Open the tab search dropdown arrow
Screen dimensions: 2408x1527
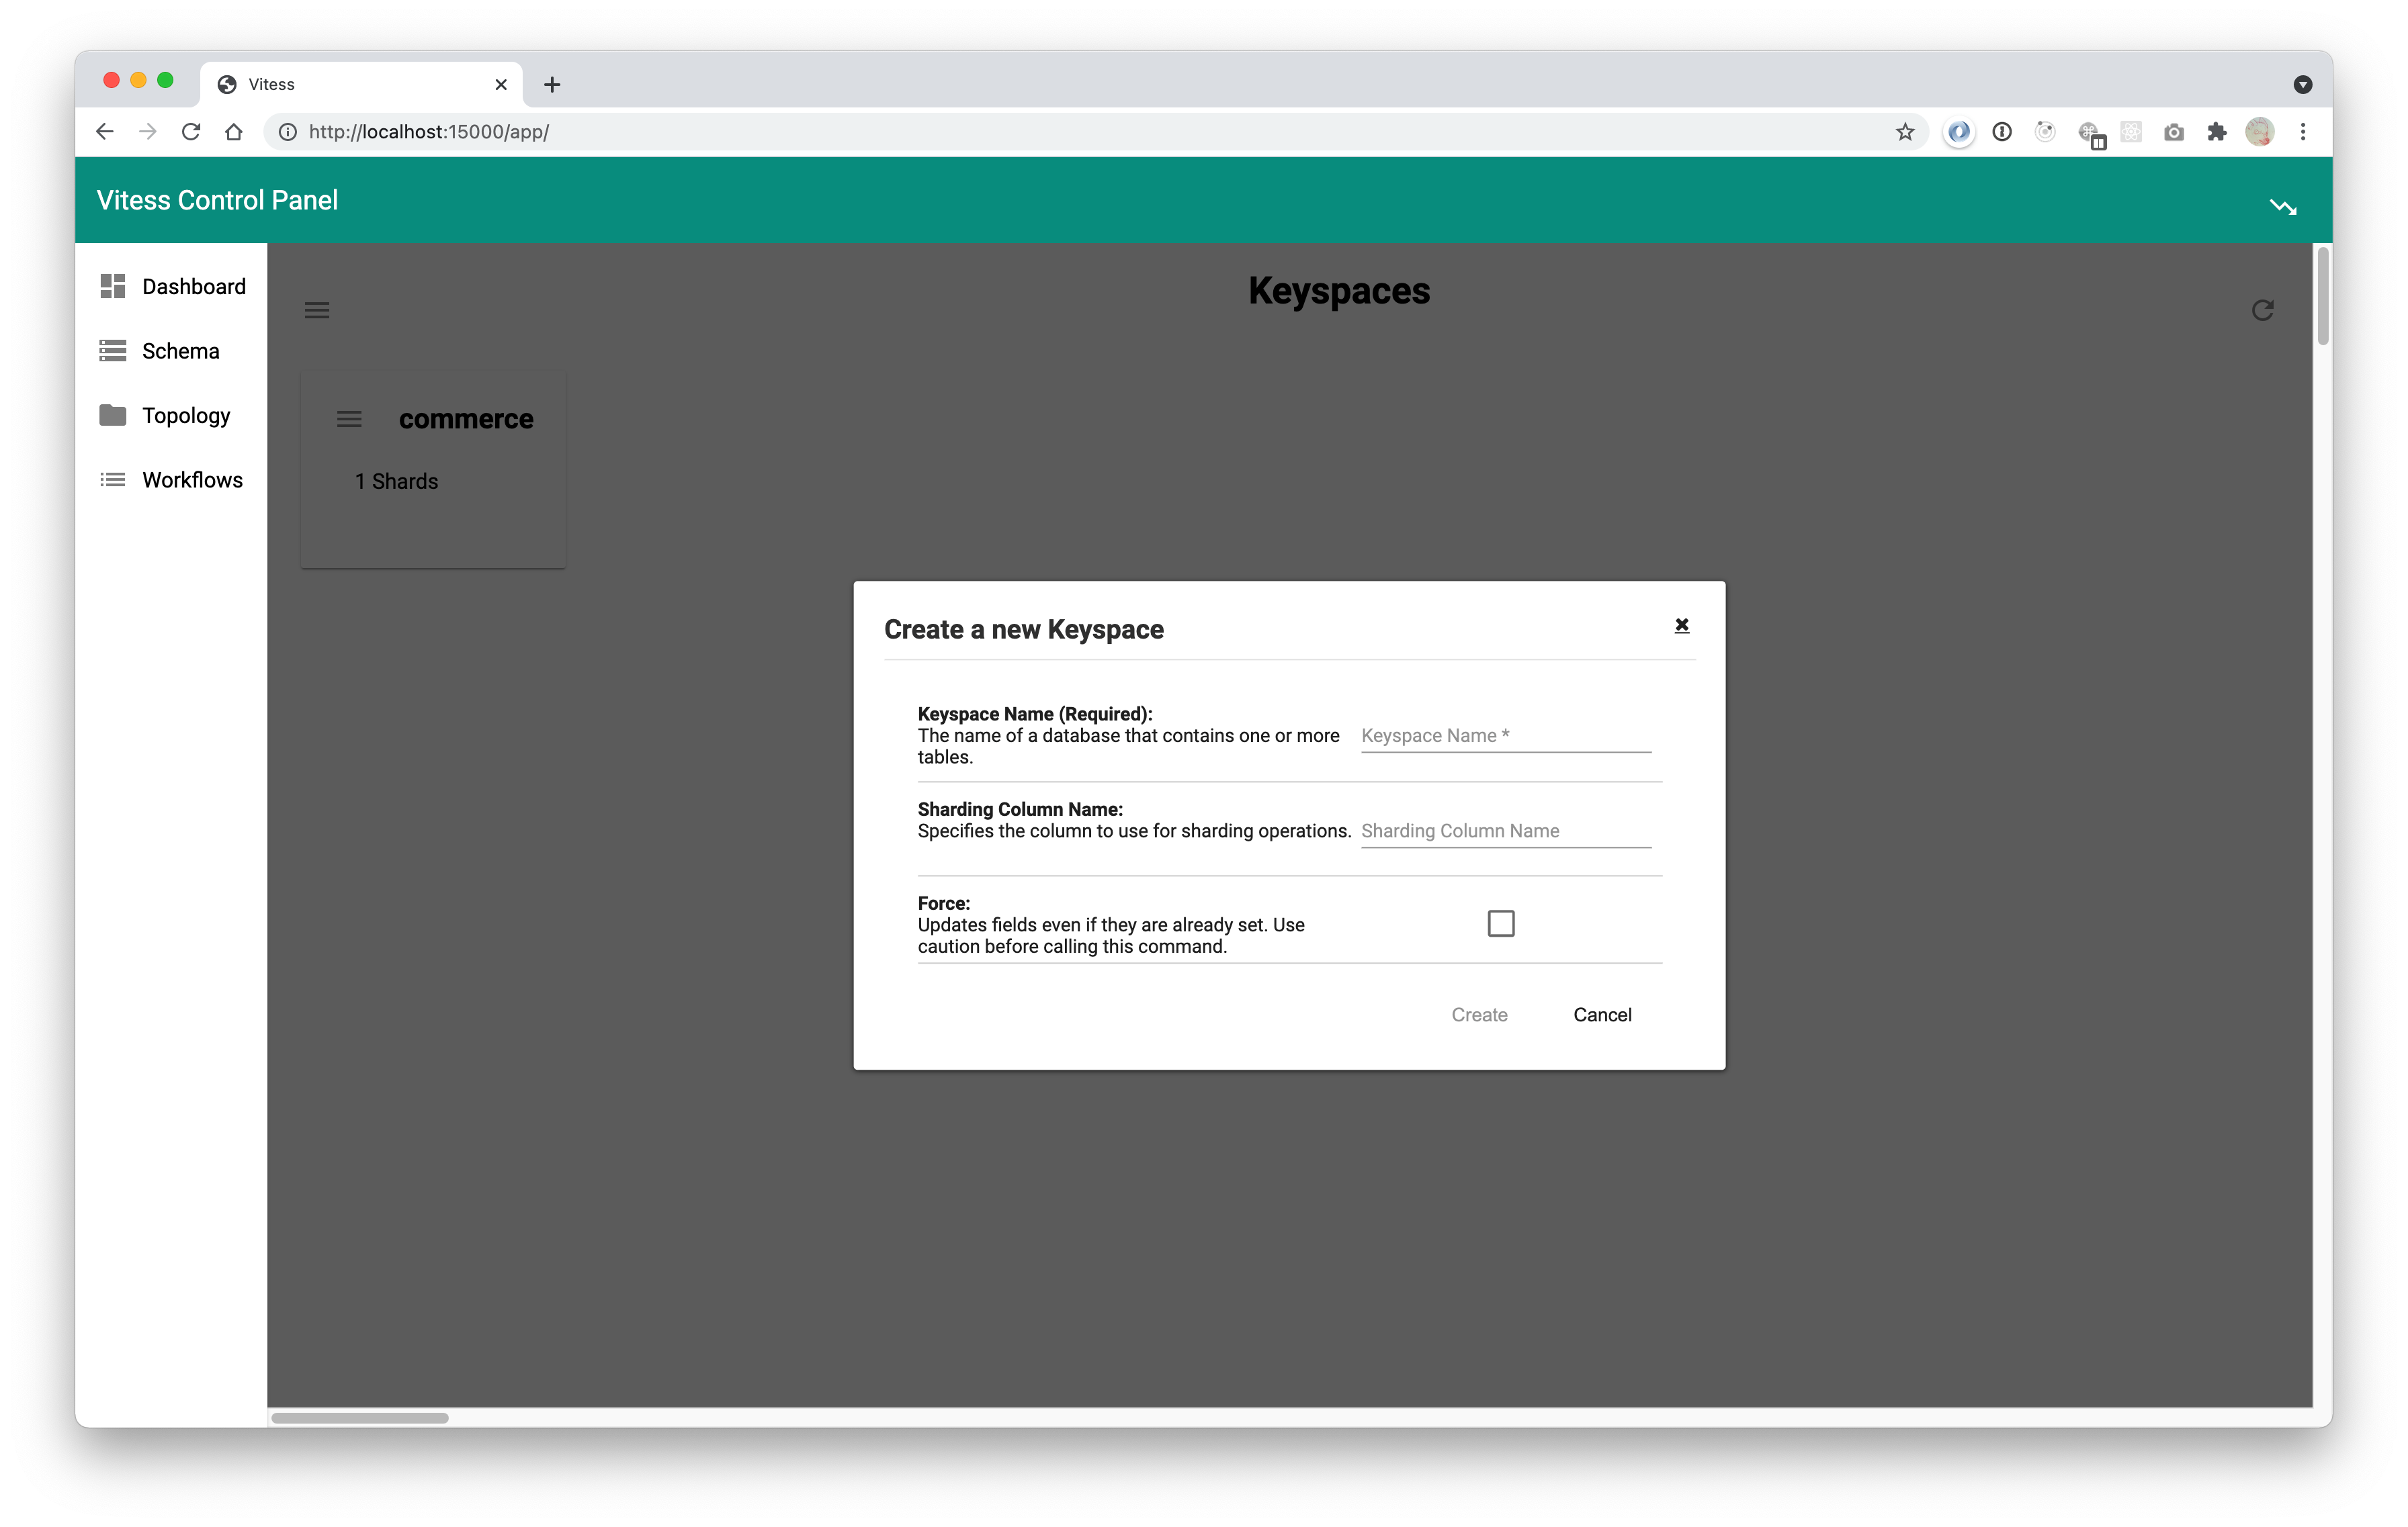point(2303,84)
